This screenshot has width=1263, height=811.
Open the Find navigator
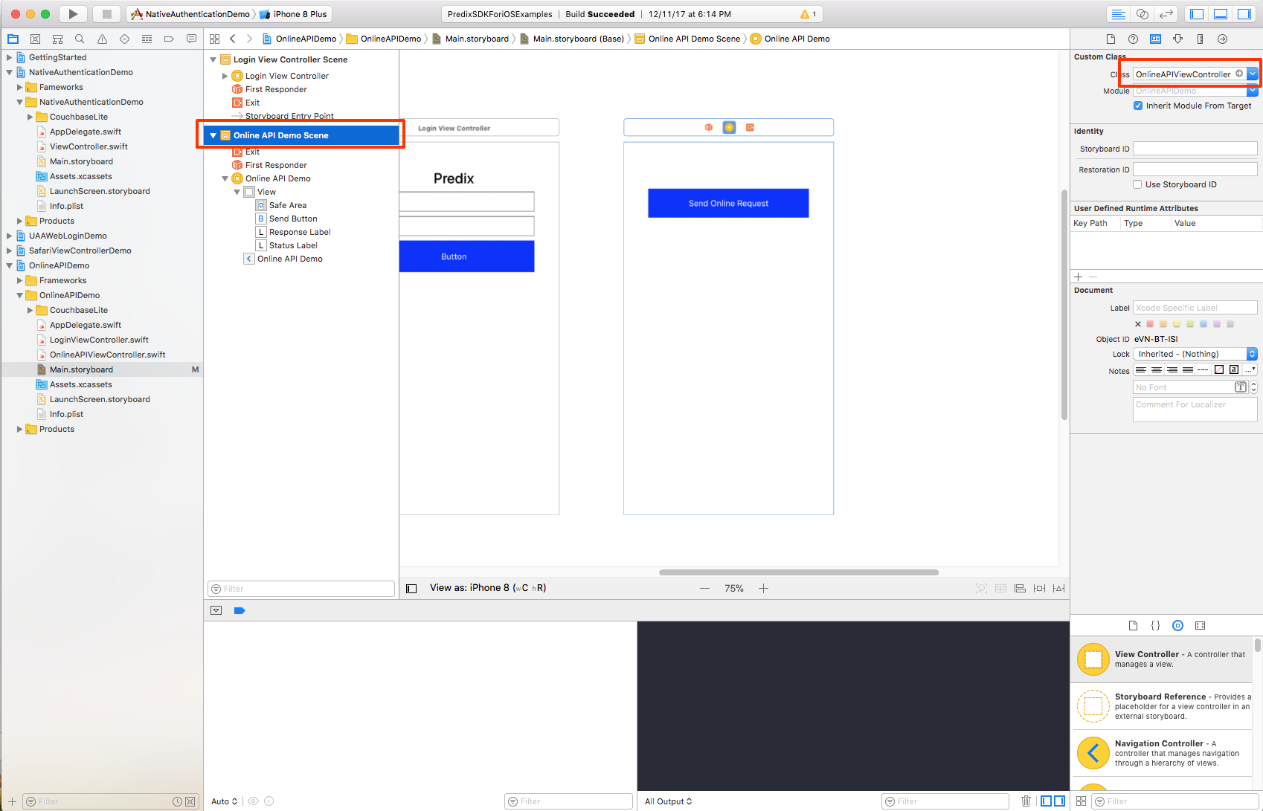(x=80, y=38)
